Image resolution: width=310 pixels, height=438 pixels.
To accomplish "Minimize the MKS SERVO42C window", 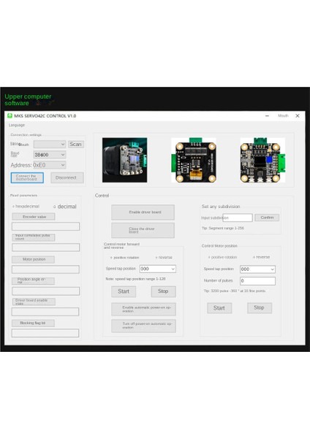I will click(267, 115).
